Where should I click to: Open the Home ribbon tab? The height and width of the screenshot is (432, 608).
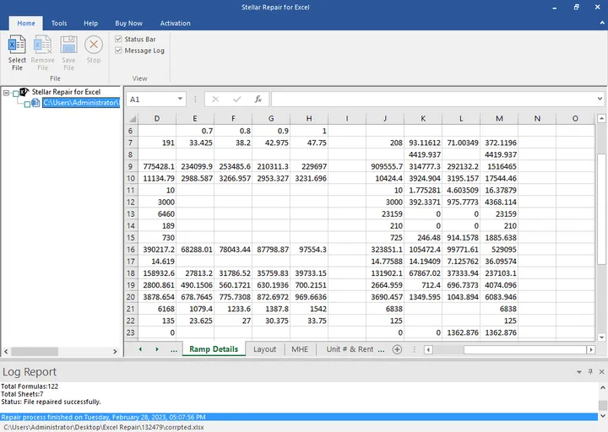26,24
